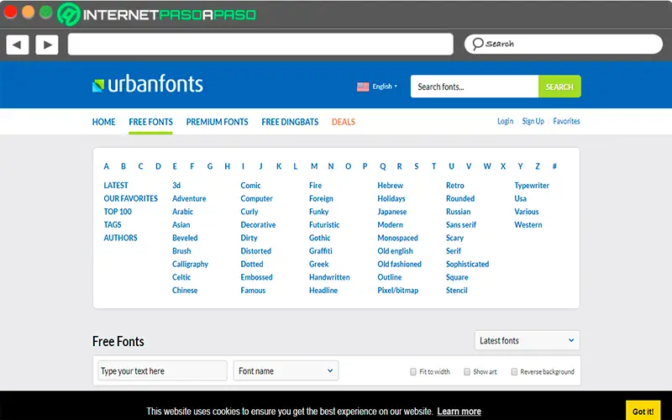Select the Comic font category
Screen dimensions: 672x420
250,185
